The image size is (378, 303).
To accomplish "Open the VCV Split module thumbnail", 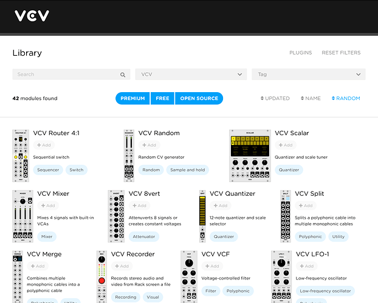I will [286, 216].
